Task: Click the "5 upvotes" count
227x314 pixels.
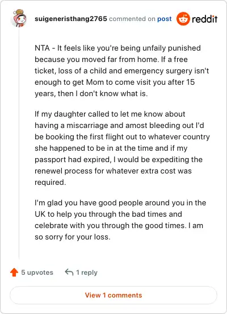Action: click(x=37, y=272)
